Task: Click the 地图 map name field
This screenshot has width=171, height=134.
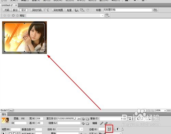Action: click(16, 129)
